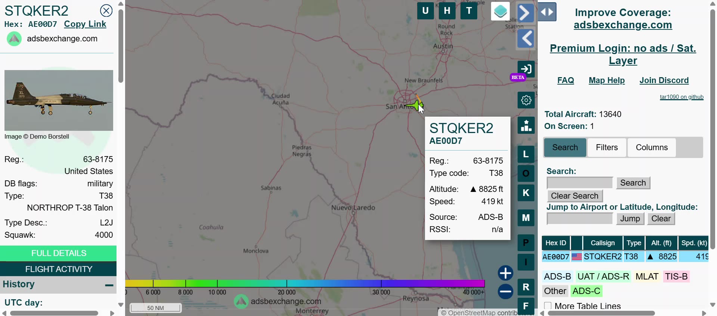Sort table by Hex ID column

pyautogui.click(x=556, y=243)
